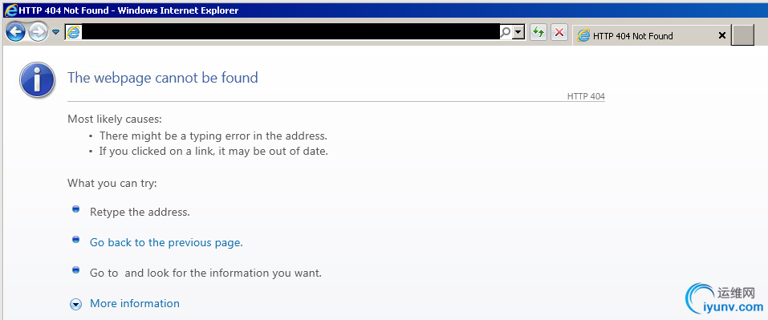Expand the address bar autocomplete dropdown
The image size is (768, 320).
519,32
